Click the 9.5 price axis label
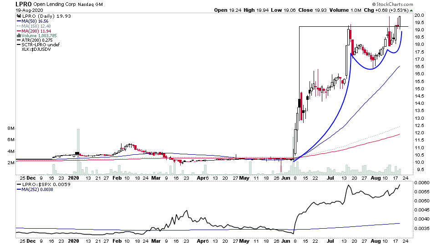This screenshot has width=437, height=245. pos(419,169)
